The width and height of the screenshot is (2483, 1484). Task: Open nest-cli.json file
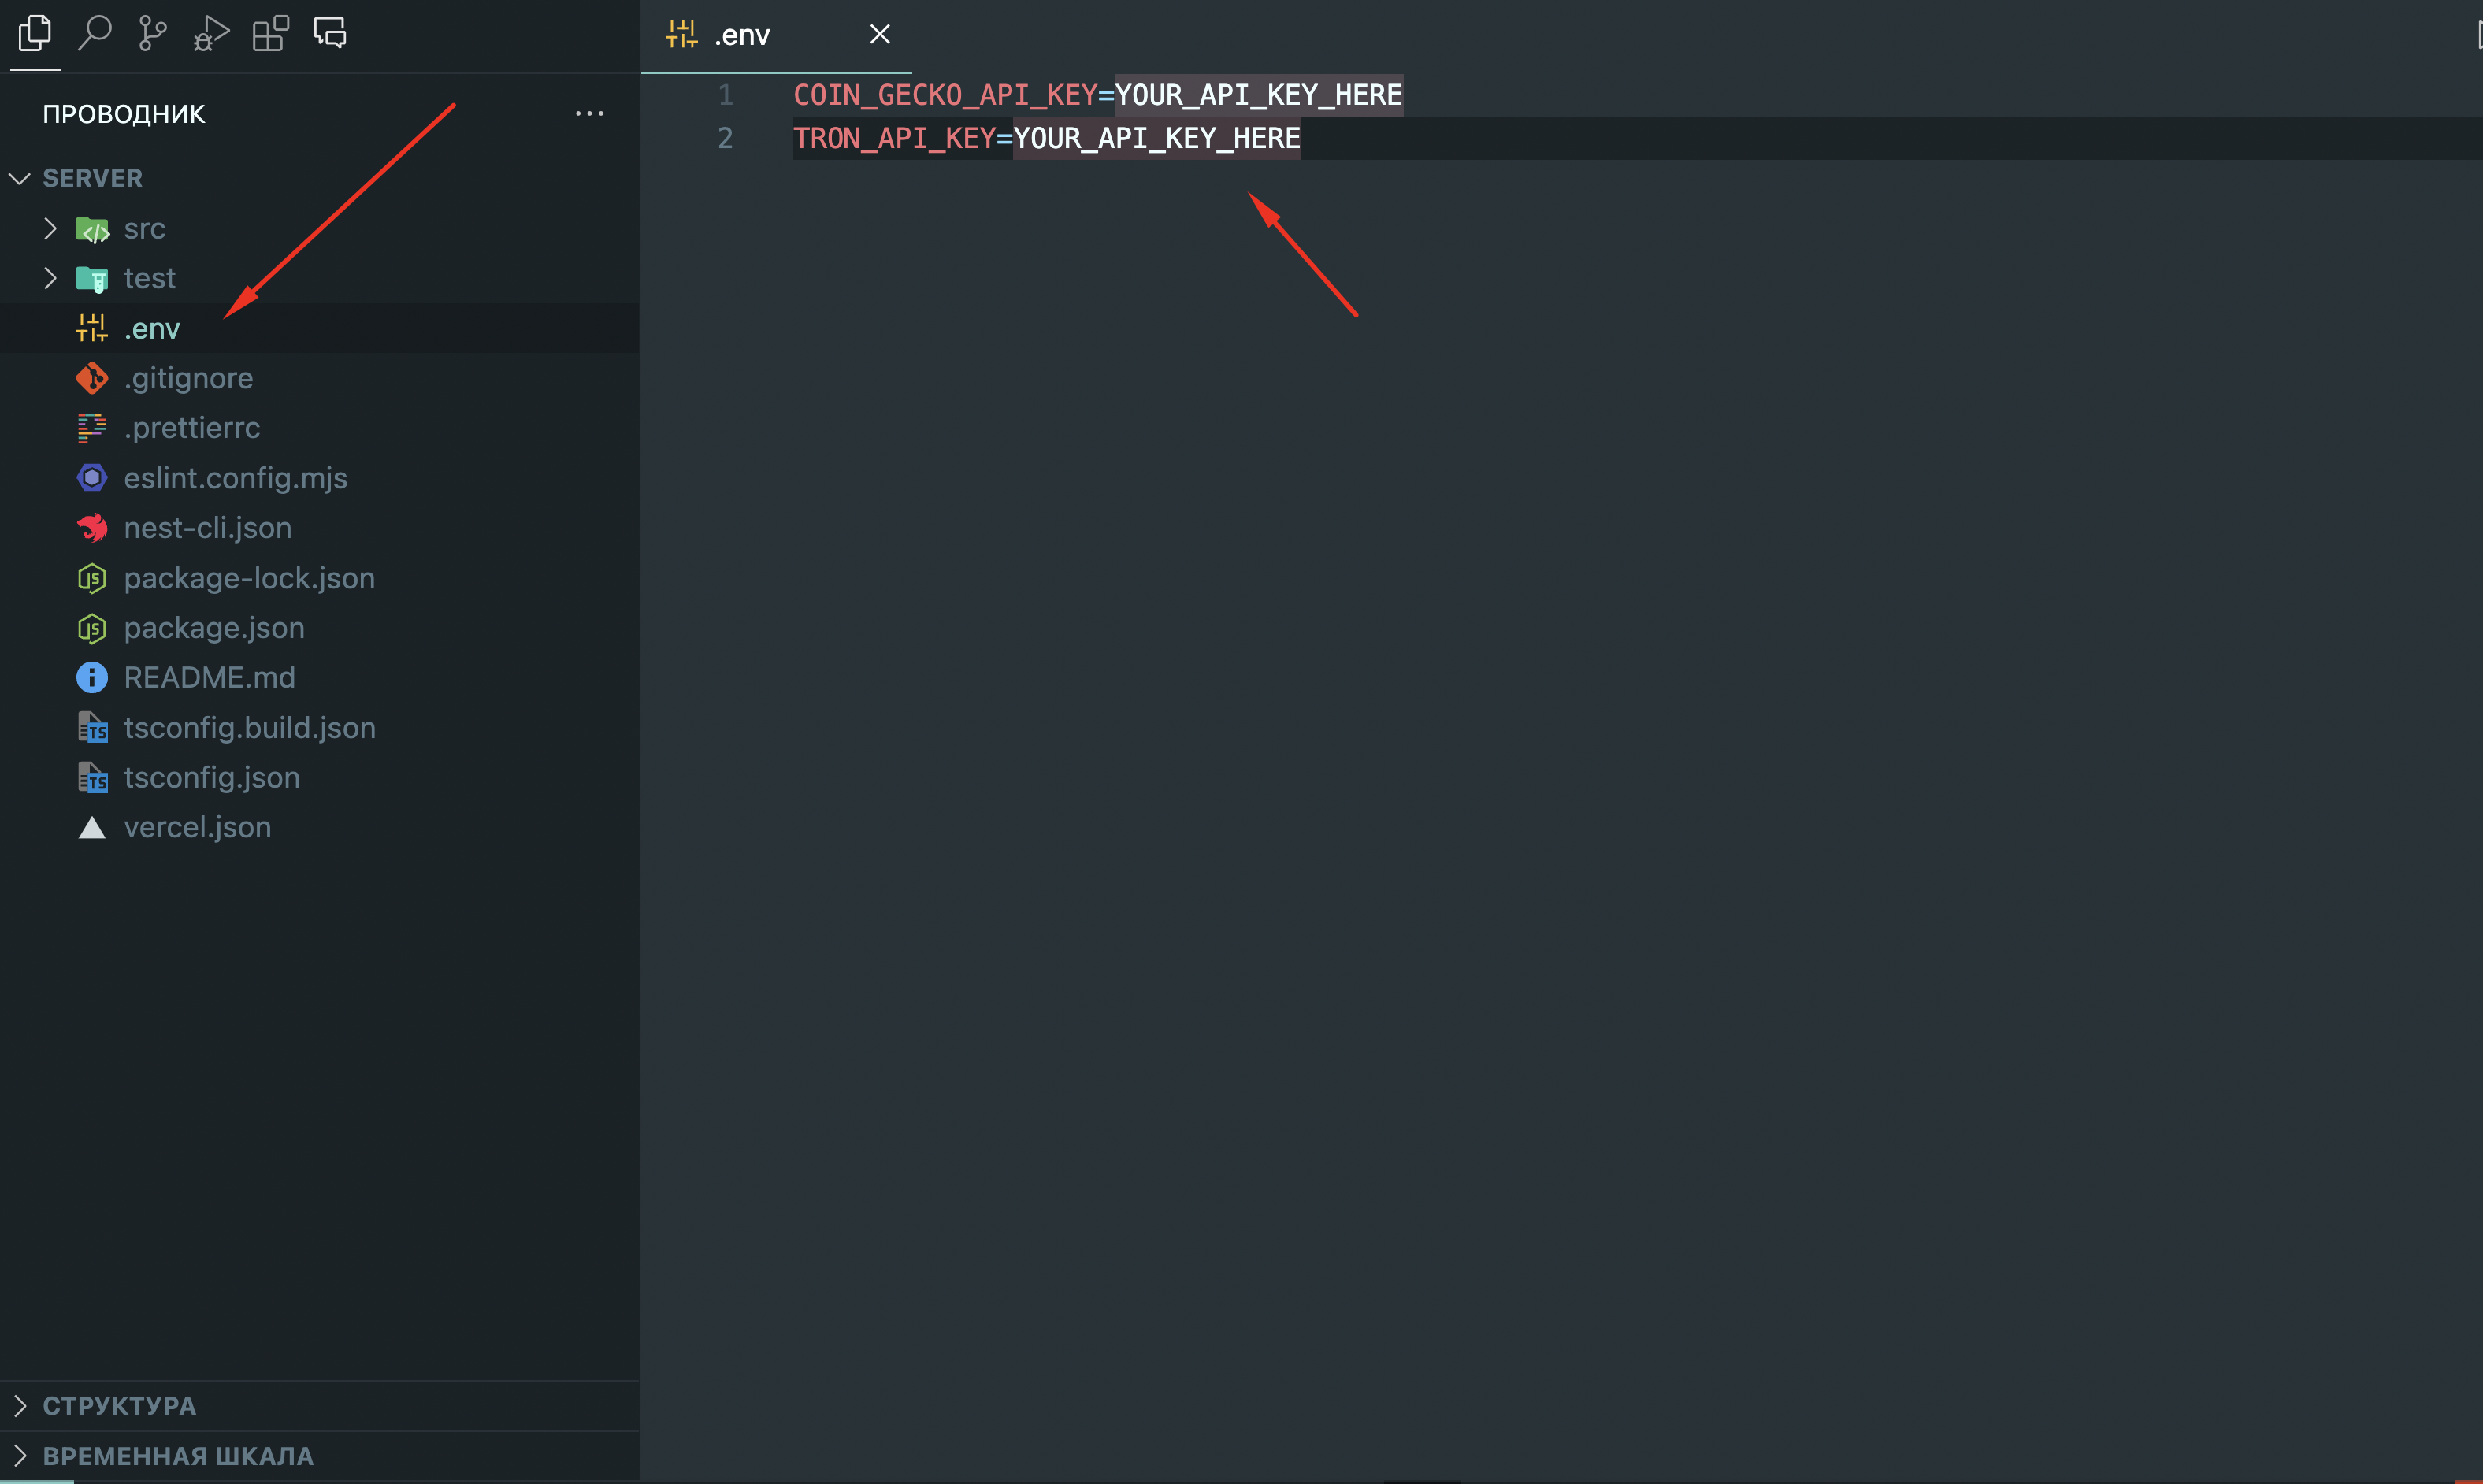tap(319, 527)
